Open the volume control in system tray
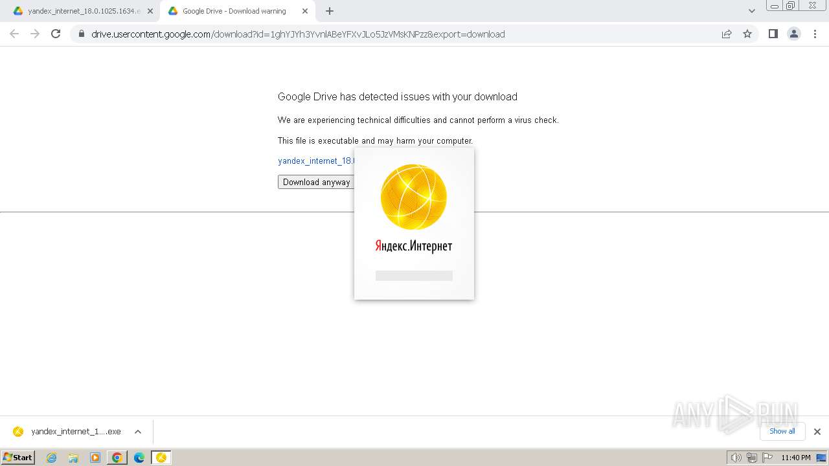 (x=736, y=458)
